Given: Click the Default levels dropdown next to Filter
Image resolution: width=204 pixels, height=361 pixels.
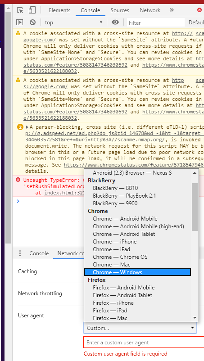Looking at the screenshot, I should click(x=196, y=23).
